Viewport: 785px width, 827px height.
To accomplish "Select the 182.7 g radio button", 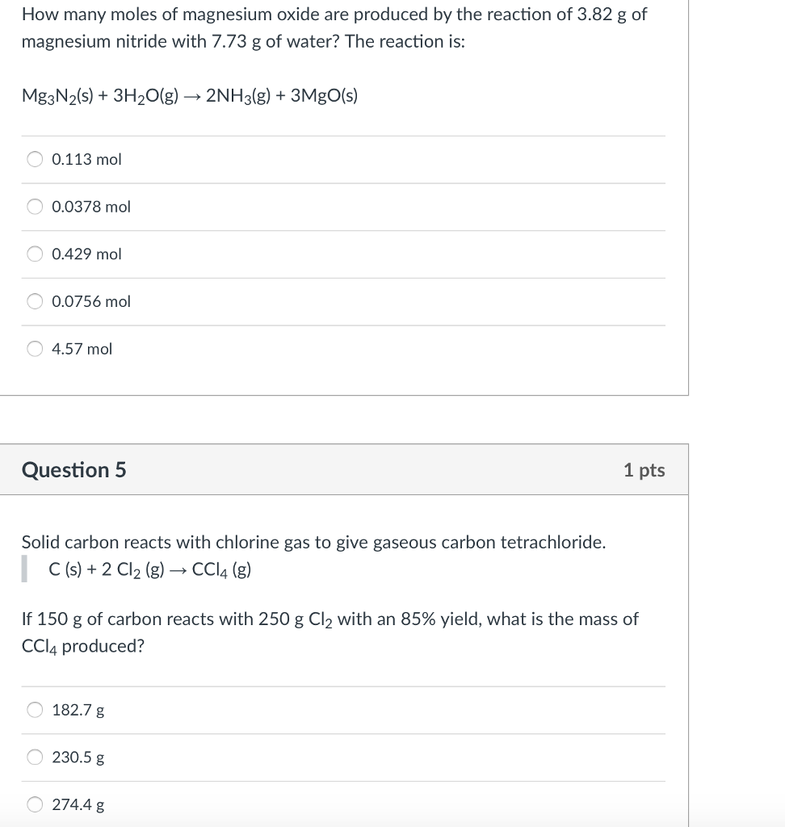I will [x=35, y=709].
